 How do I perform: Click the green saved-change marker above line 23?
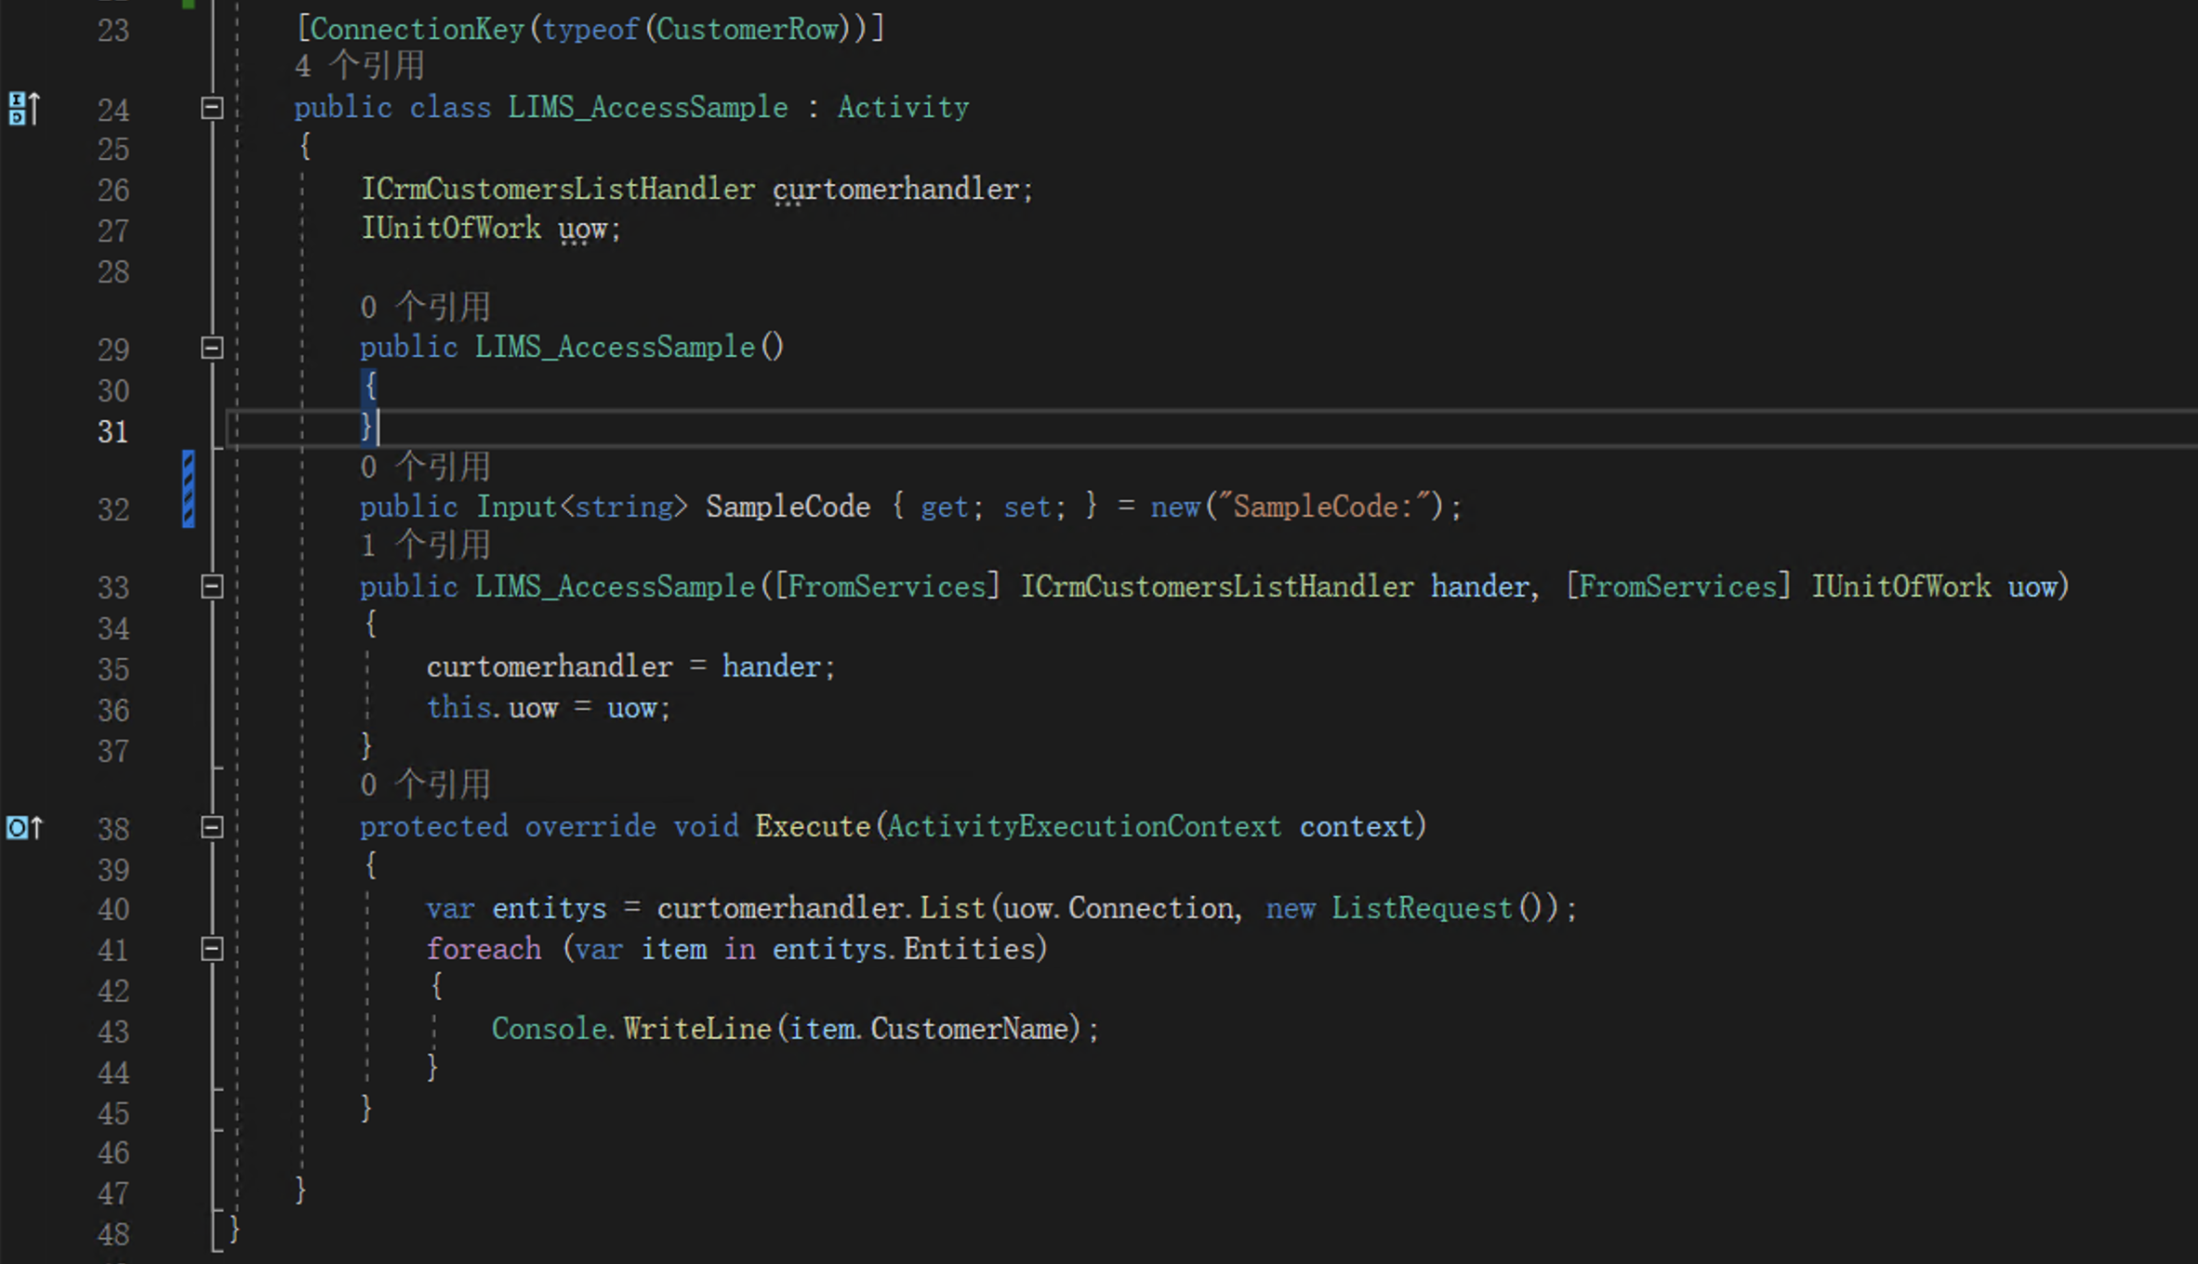pos(190,6)
